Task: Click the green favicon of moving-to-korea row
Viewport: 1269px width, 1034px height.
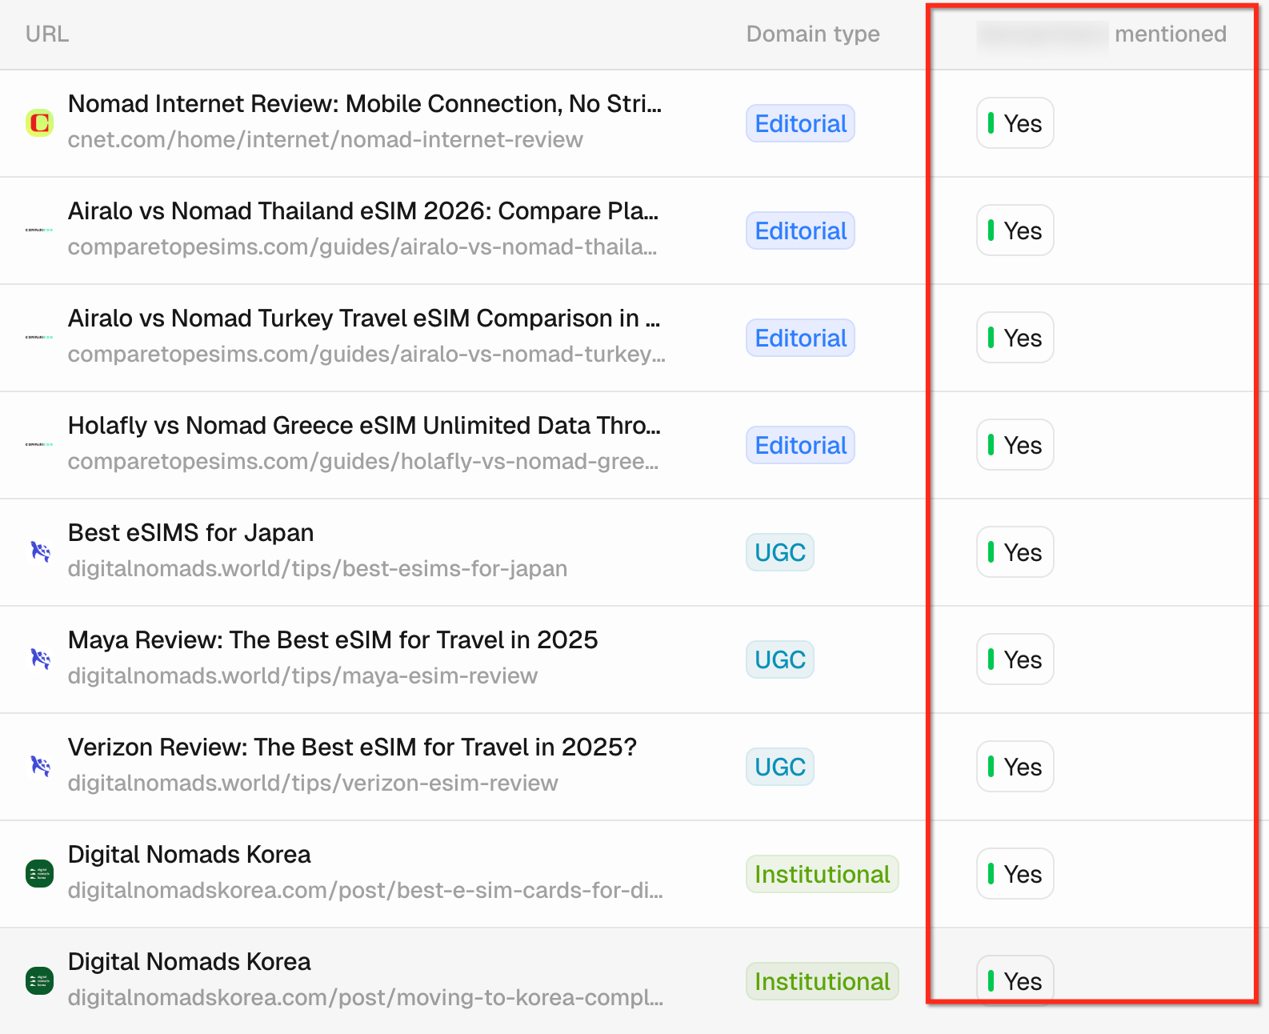Action: pos(39,981)
